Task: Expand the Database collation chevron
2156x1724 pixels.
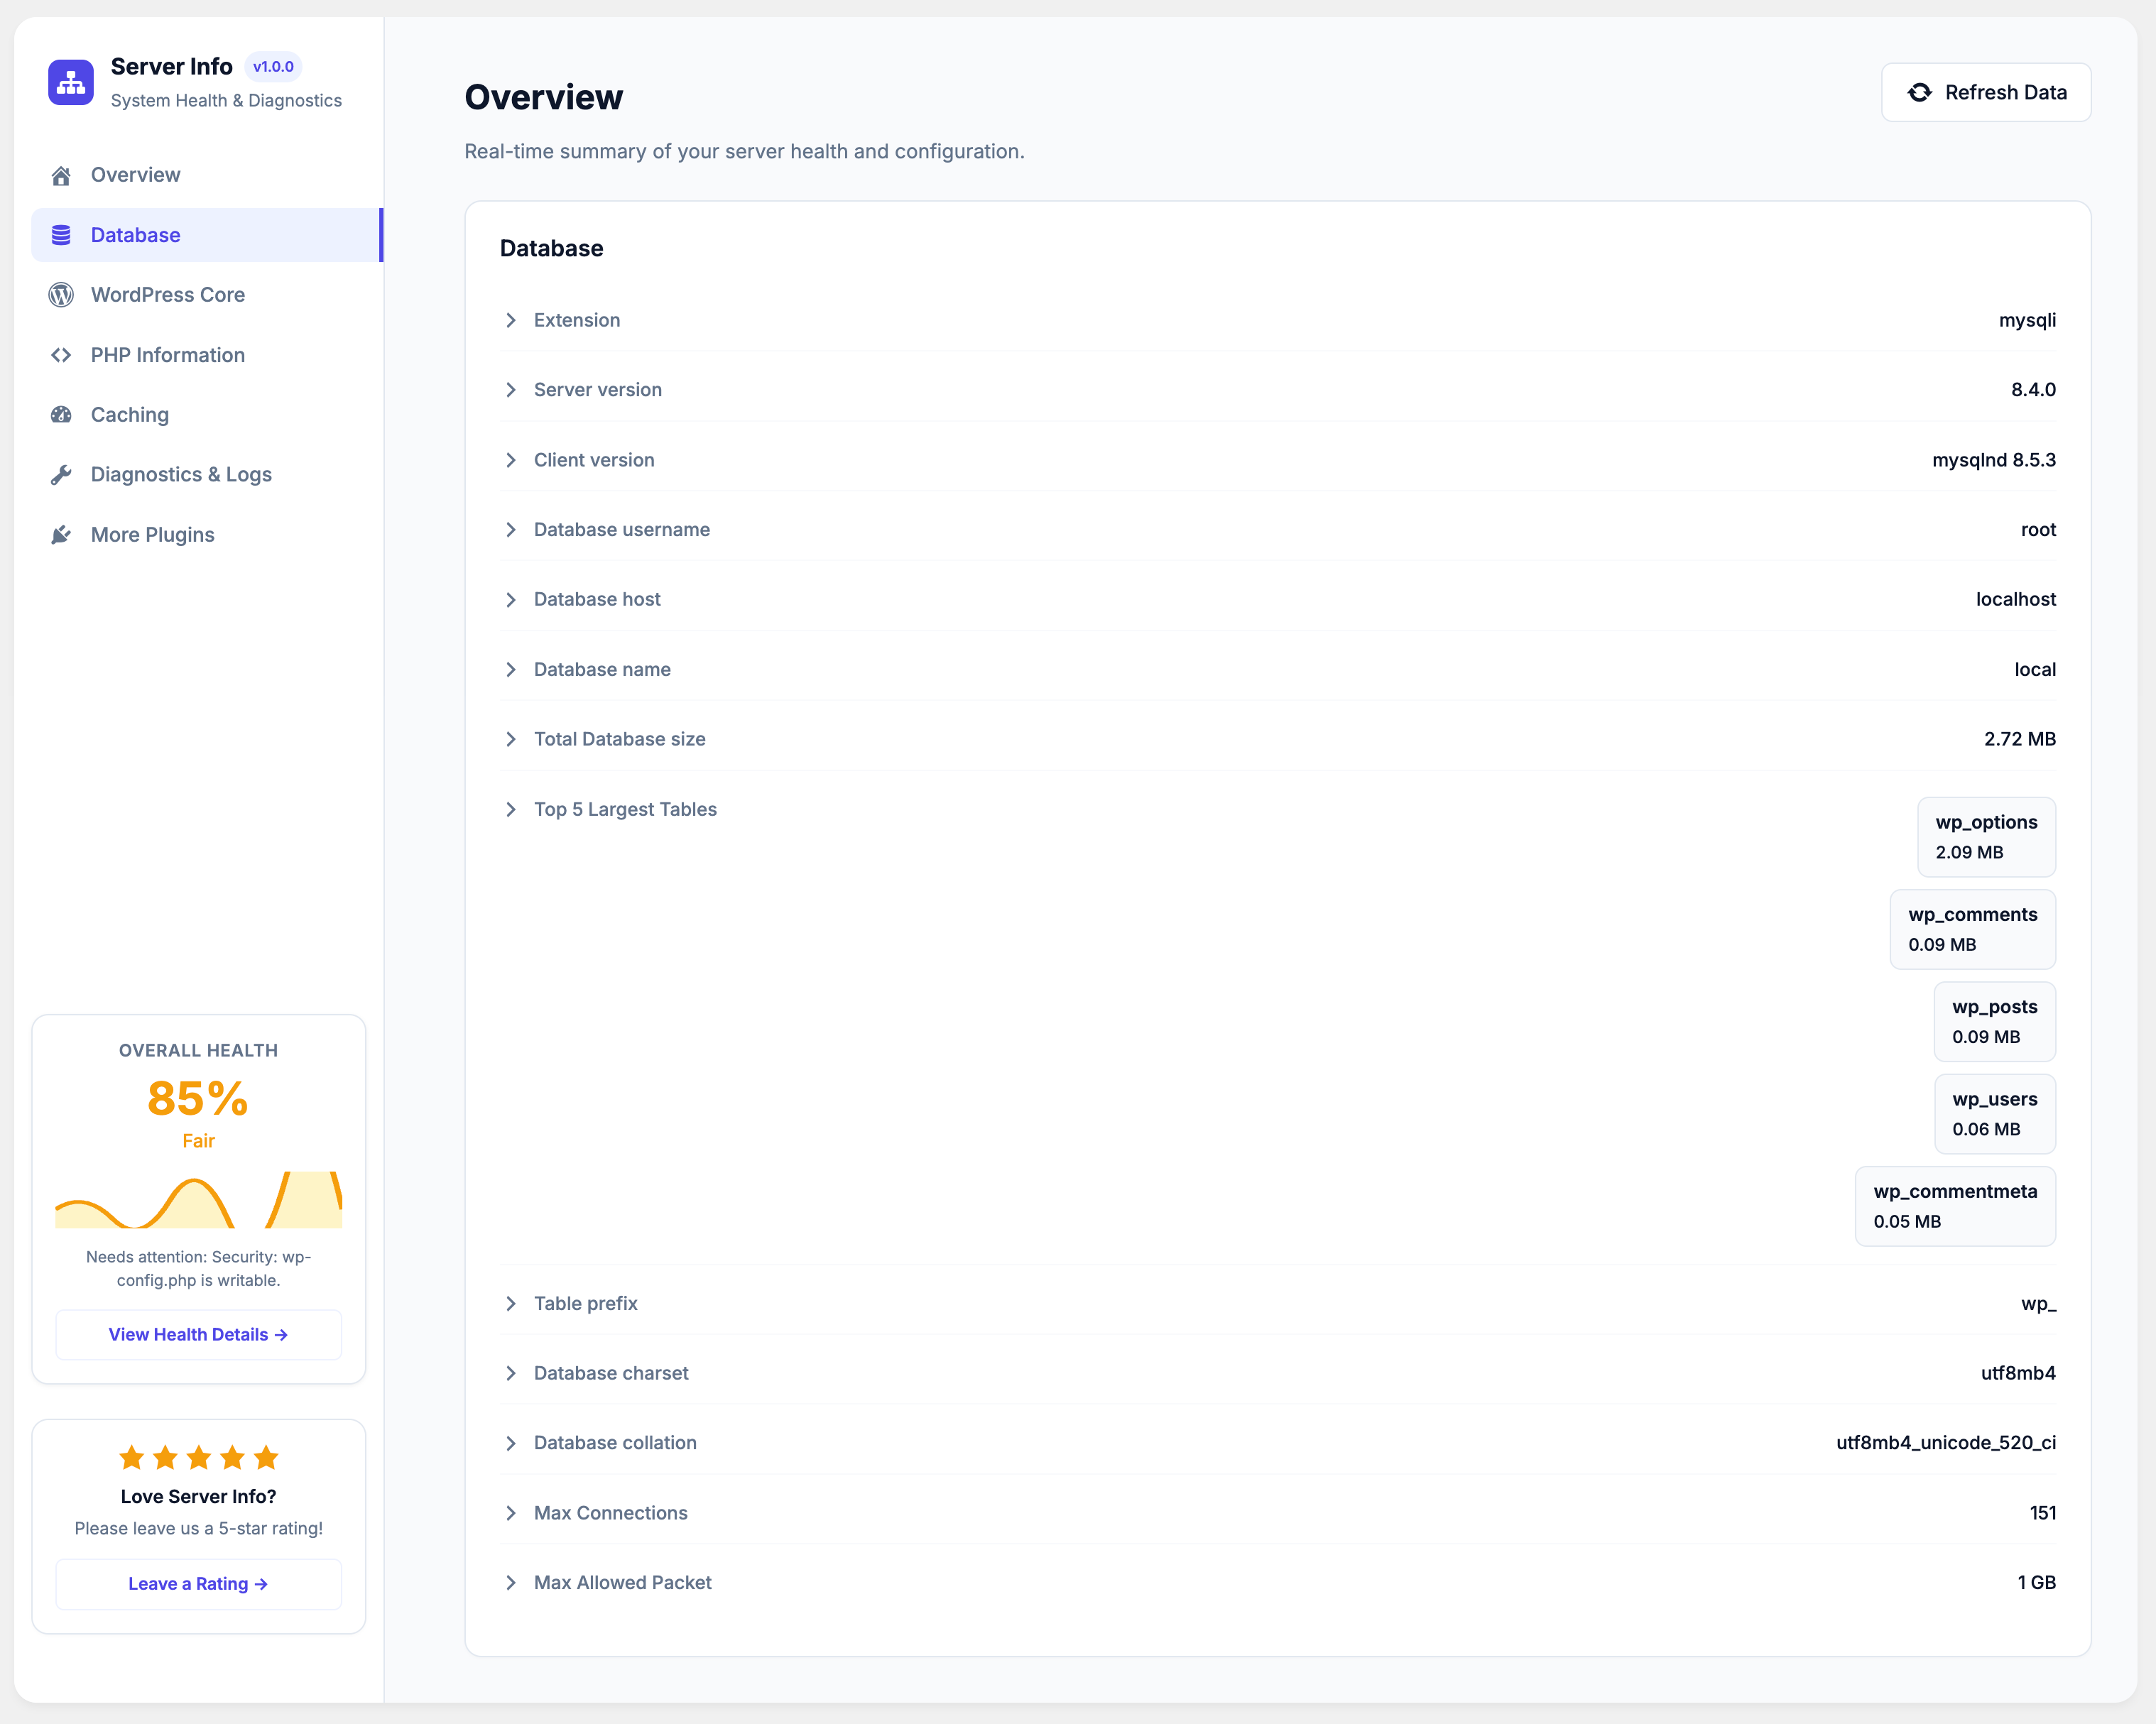Action: pyautogui.click(x=511, y=1443)
